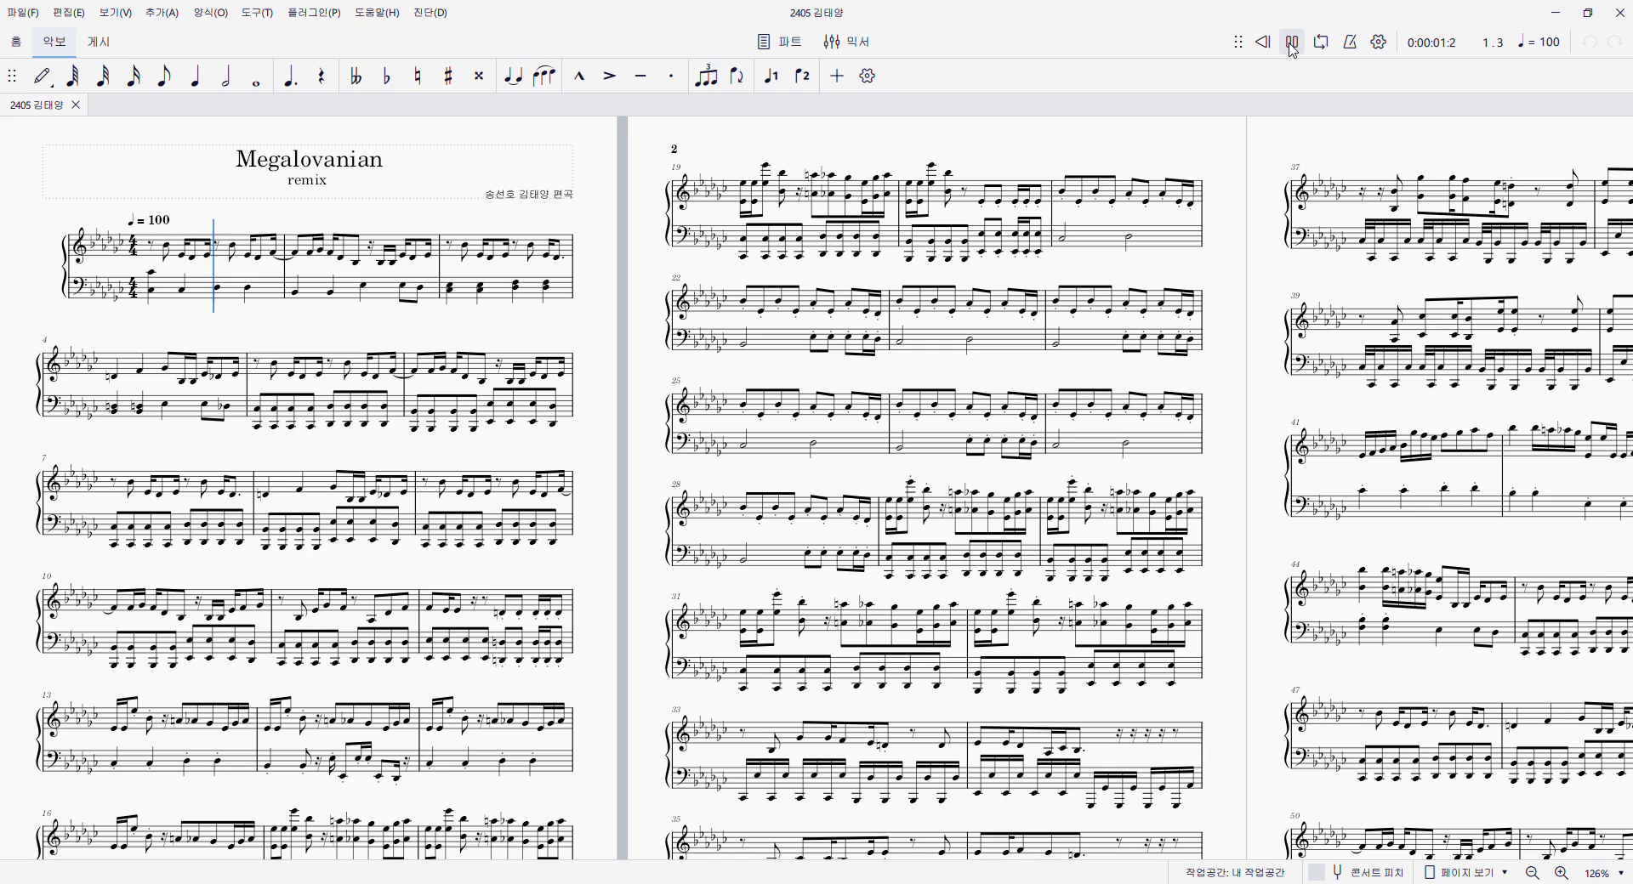The height and width of the screenshot is (884, 1633).
Task: Select the eighth note duration
Action: click(x=164, y=76)
